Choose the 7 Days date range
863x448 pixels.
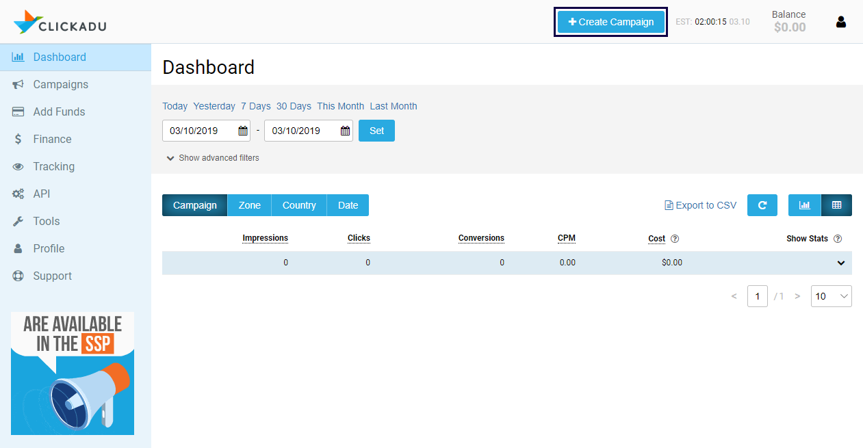[255, 106]
